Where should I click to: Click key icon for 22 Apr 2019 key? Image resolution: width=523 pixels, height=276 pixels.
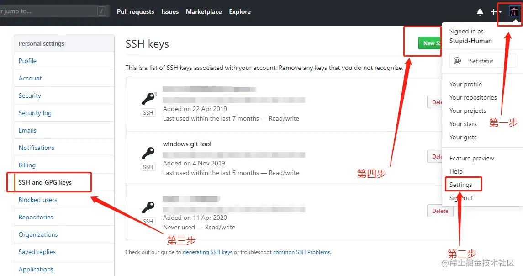click(x=148, y=98)
